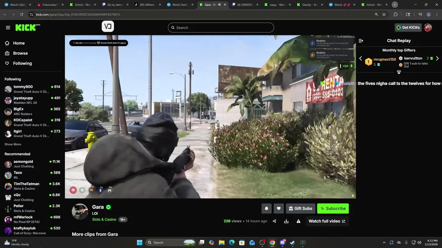Reload the page
The width and height of the screenshot is (442, 248).
(x=21, y=14)
